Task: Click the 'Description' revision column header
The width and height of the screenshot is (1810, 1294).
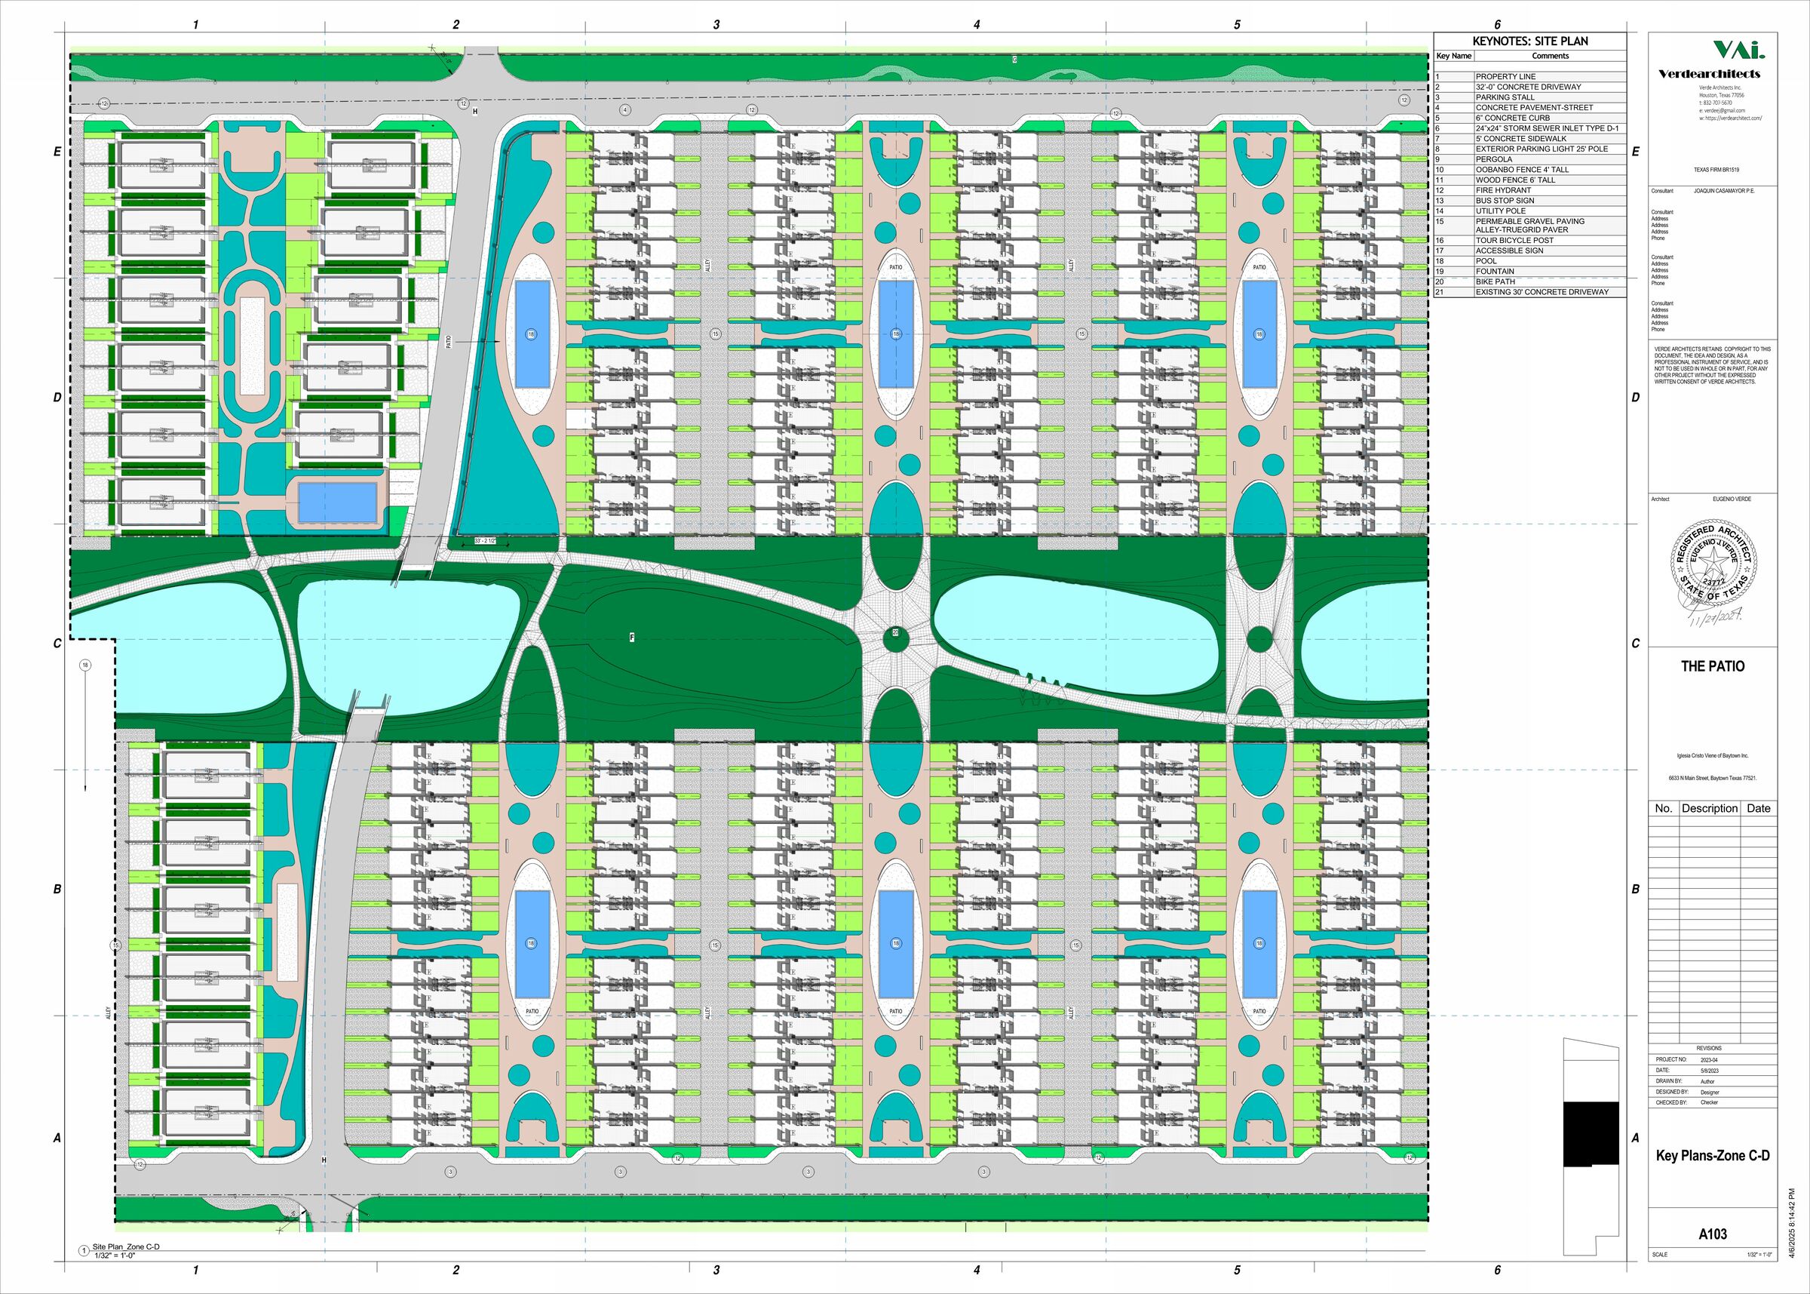Action: click(x=1709, y=808)
